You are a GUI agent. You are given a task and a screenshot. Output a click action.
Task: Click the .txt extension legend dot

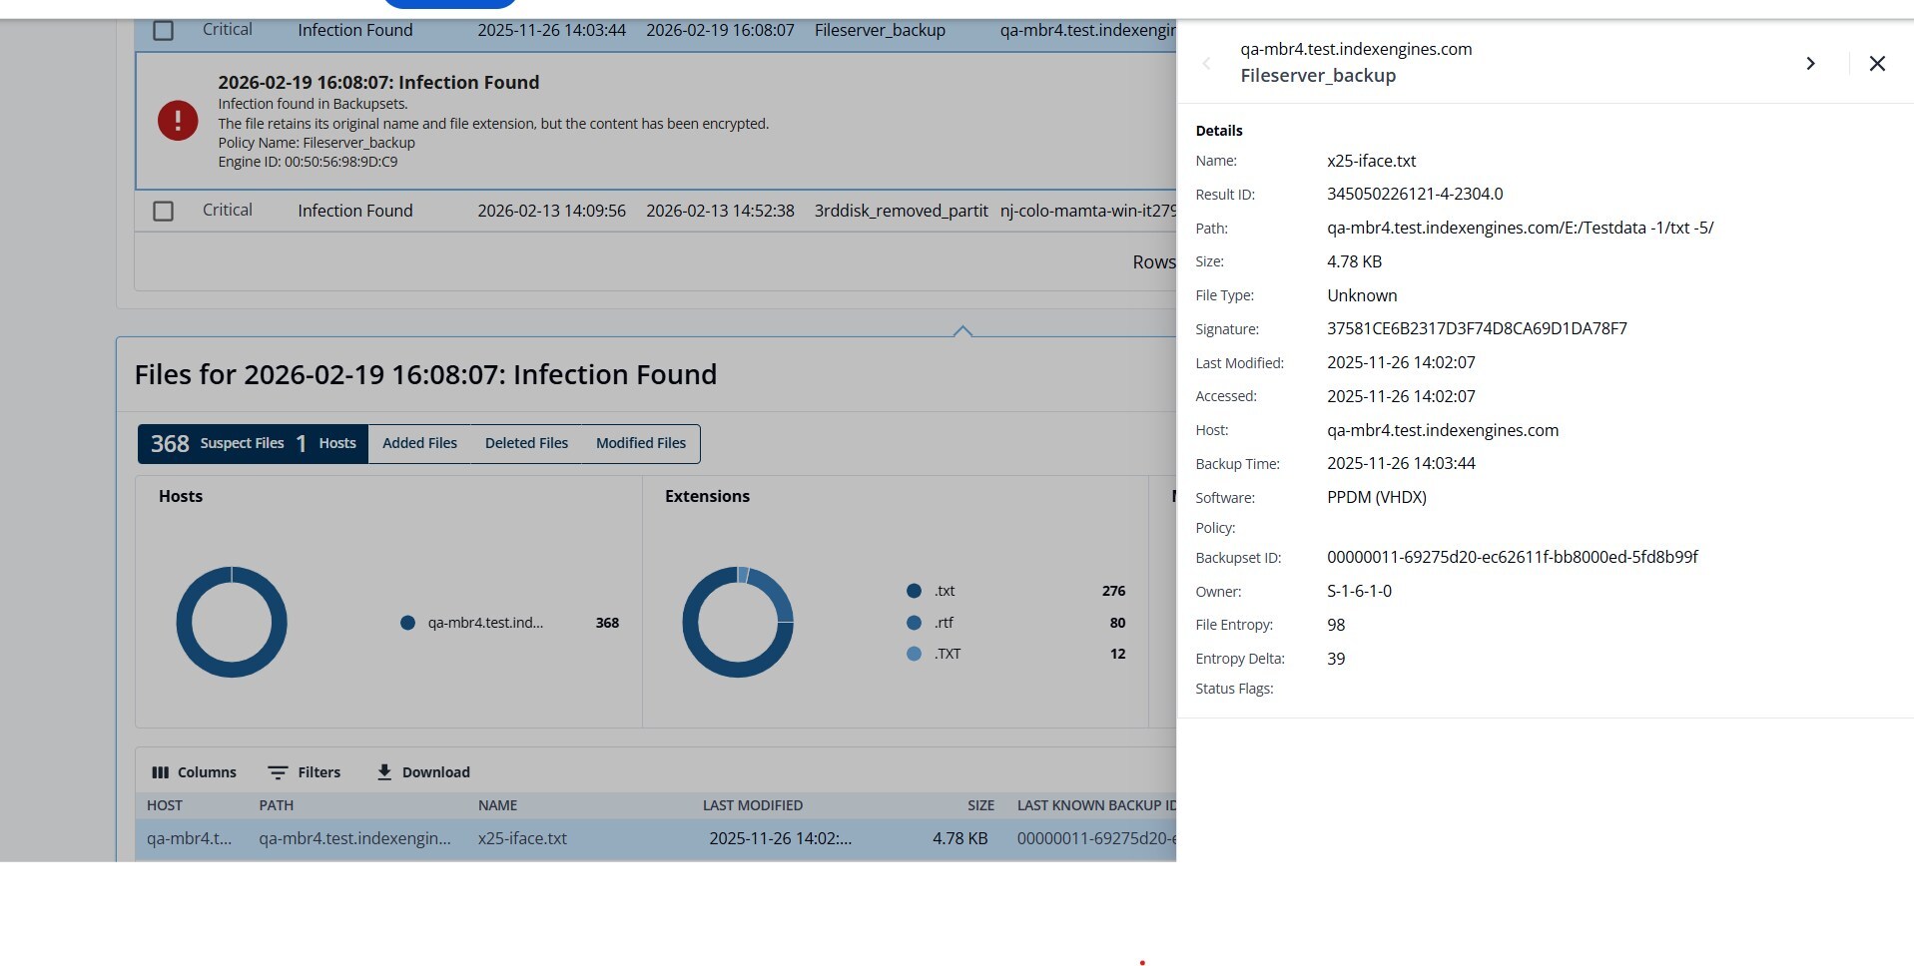point(914,591)
